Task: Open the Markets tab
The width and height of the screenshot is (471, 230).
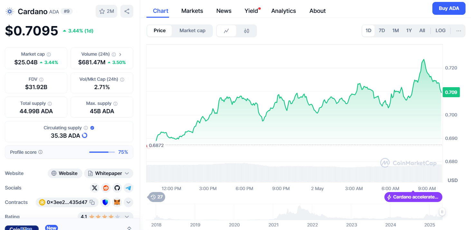Action: (x=192, y=11)
